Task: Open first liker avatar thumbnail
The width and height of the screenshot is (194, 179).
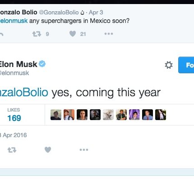Action: [56, 115]
